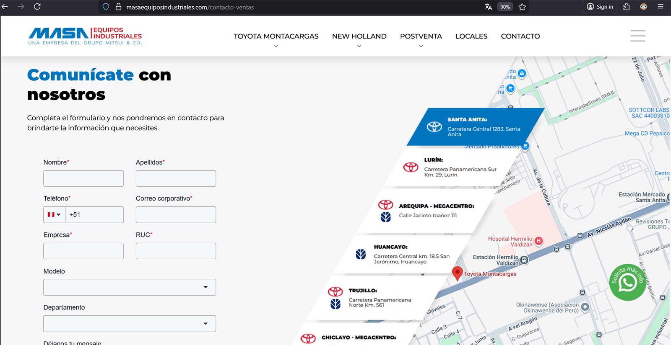
Task: Click the Sign in button
Action: point(600,7)
